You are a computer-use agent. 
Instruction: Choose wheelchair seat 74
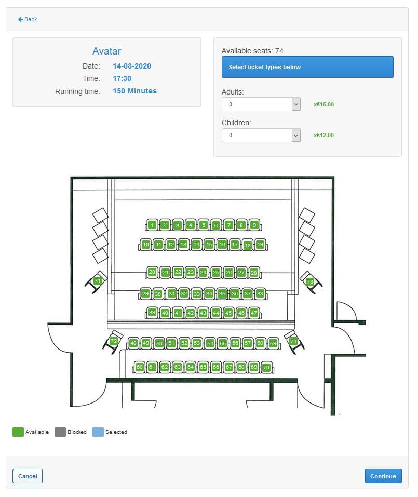coord(293,341)
